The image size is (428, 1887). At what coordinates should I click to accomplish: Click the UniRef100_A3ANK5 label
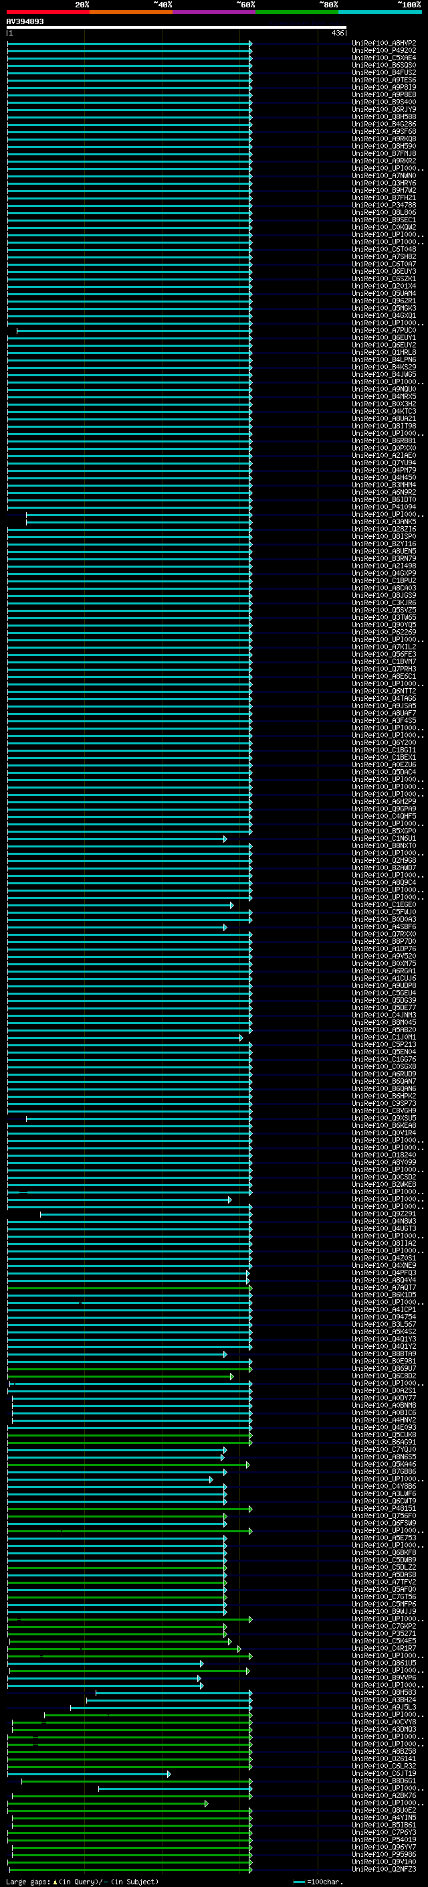[384, 521]
